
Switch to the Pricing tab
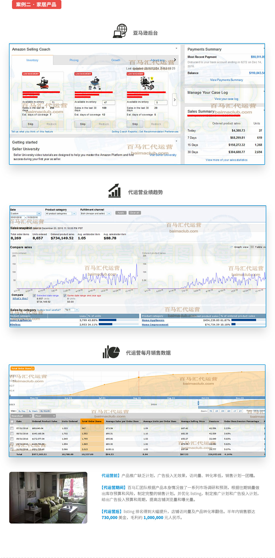pos(74,60)
